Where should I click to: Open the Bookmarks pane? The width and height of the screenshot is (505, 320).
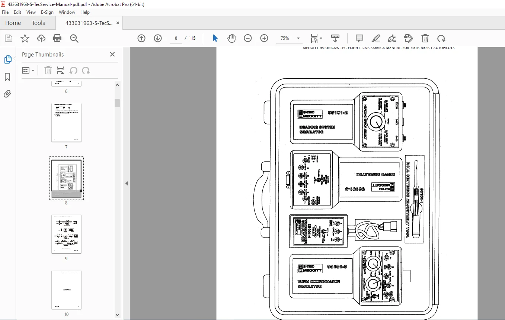tap(7, 77)
